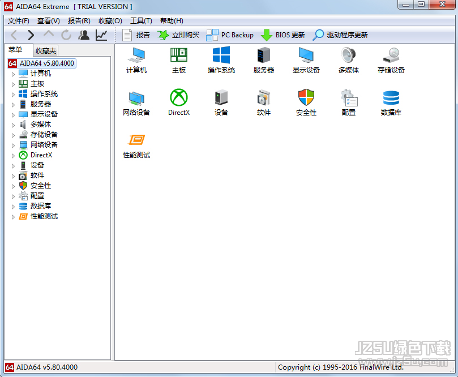Open the 工具(T) menu
The height and width of the screenshot is (377, 458).
click(x=141, y=21)
